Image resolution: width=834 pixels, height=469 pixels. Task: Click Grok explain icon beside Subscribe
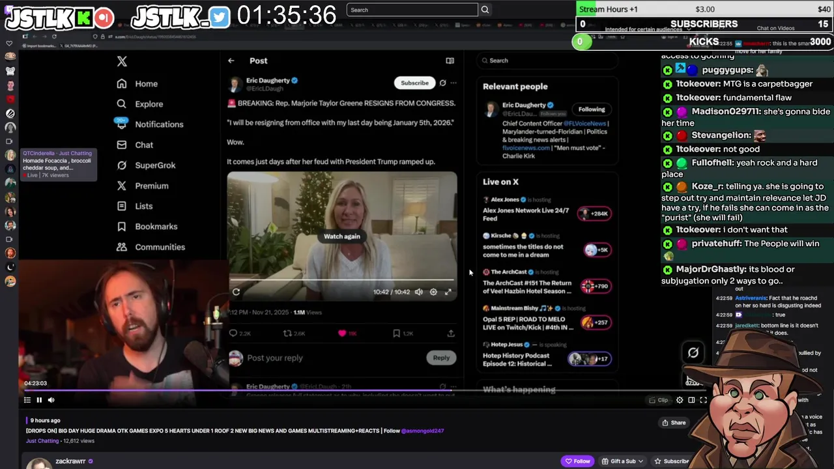click(442, 83)
